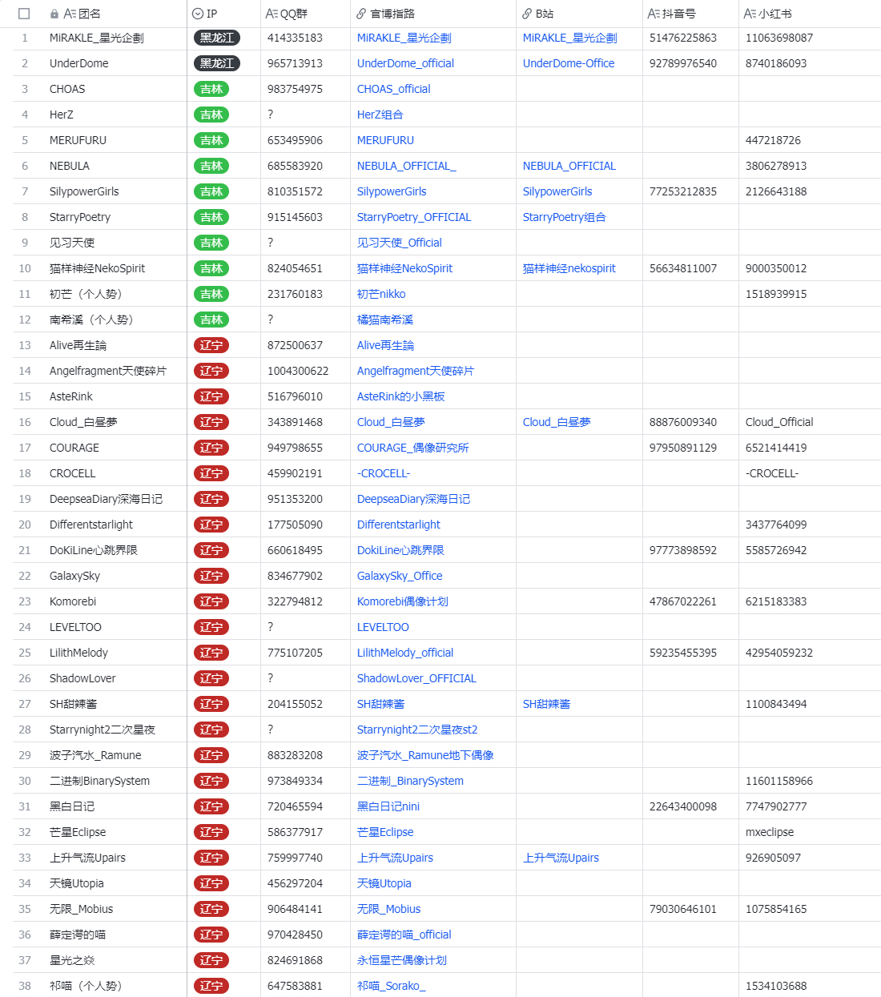This screenshot has width=881, height=997.
Task: Open the 黑龙江 tag for MiRAKLE_星光企劃
Action: [216, 38]
